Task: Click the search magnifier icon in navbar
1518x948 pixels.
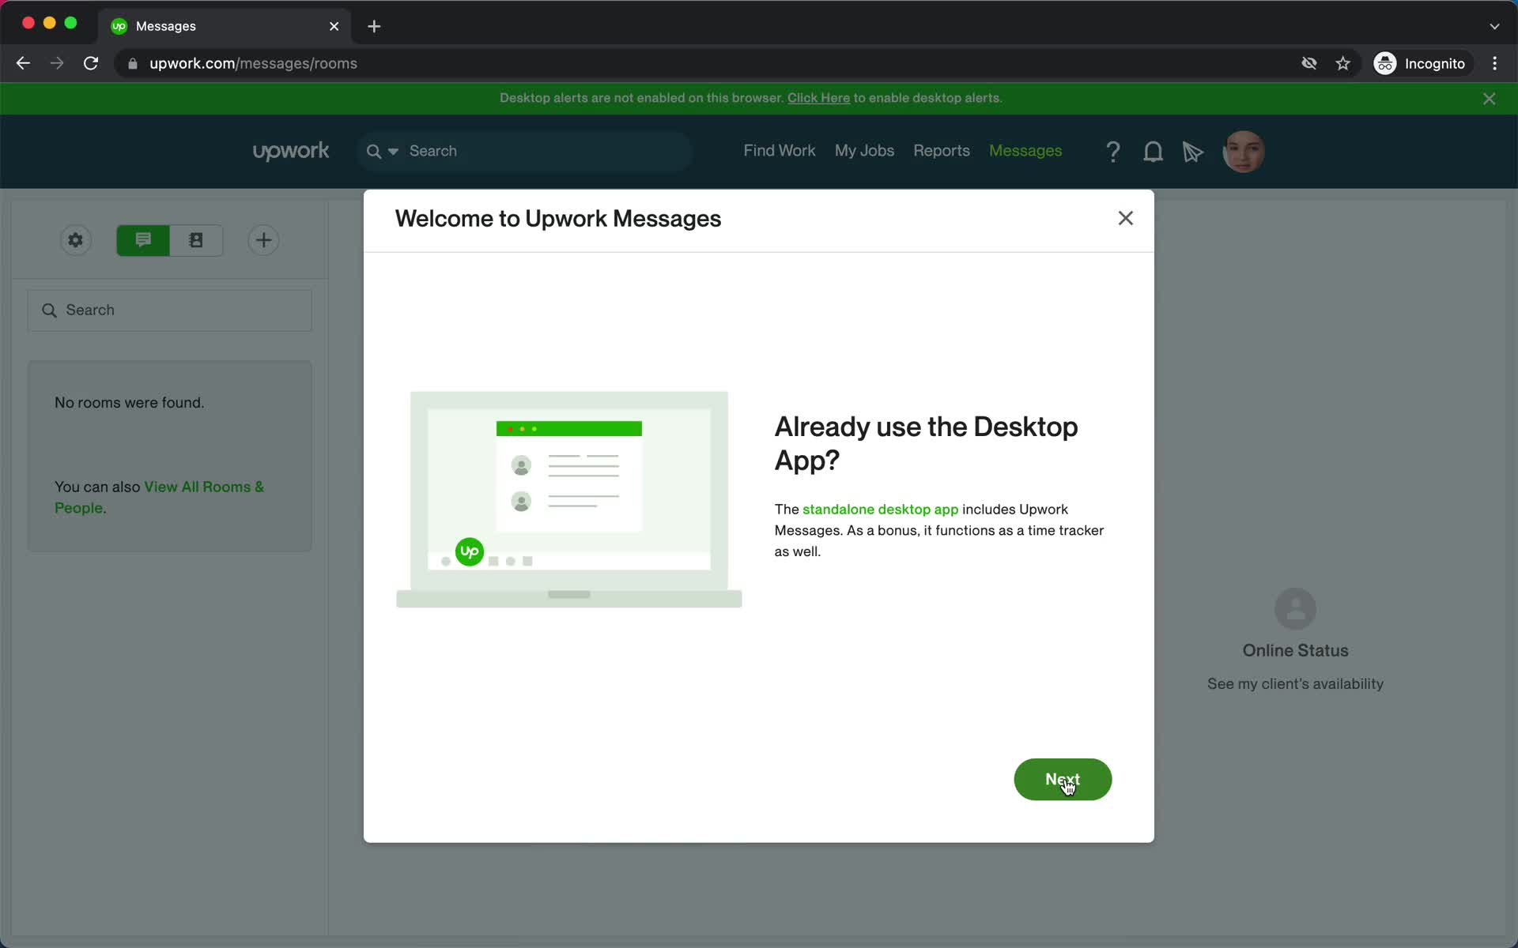Action: click(x=374, y=151)
